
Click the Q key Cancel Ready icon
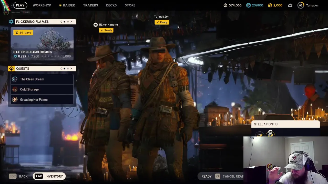click(x=218, y=176)
